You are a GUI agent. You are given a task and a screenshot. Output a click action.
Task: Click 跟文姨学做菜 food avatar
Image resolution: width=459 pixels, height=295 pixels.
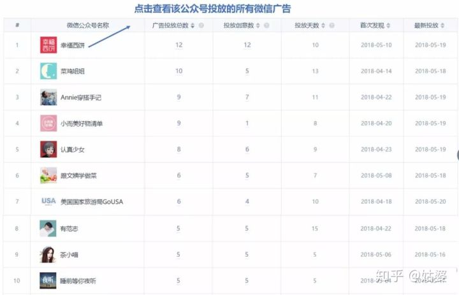pos(48,175)
